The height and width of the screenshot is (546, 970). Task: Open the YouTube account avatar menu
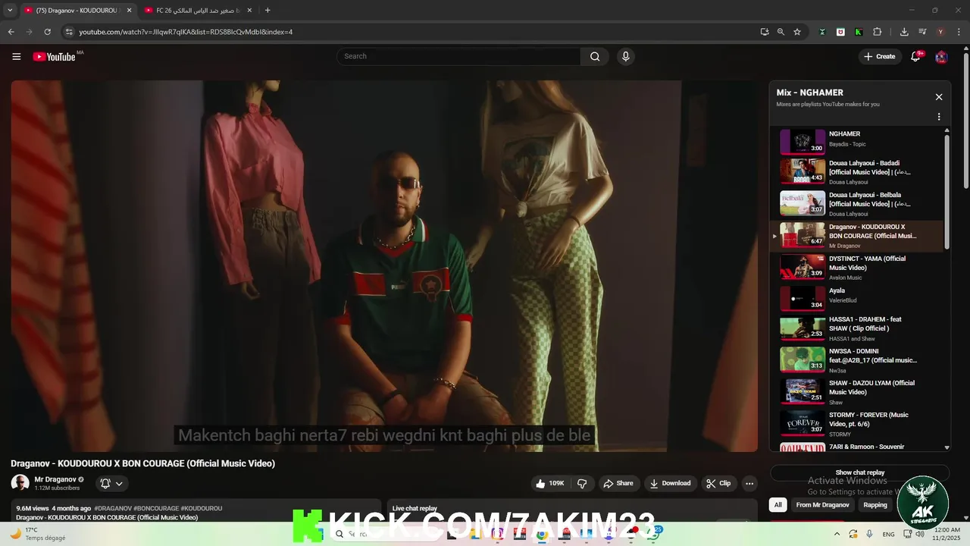coord(941,57)
